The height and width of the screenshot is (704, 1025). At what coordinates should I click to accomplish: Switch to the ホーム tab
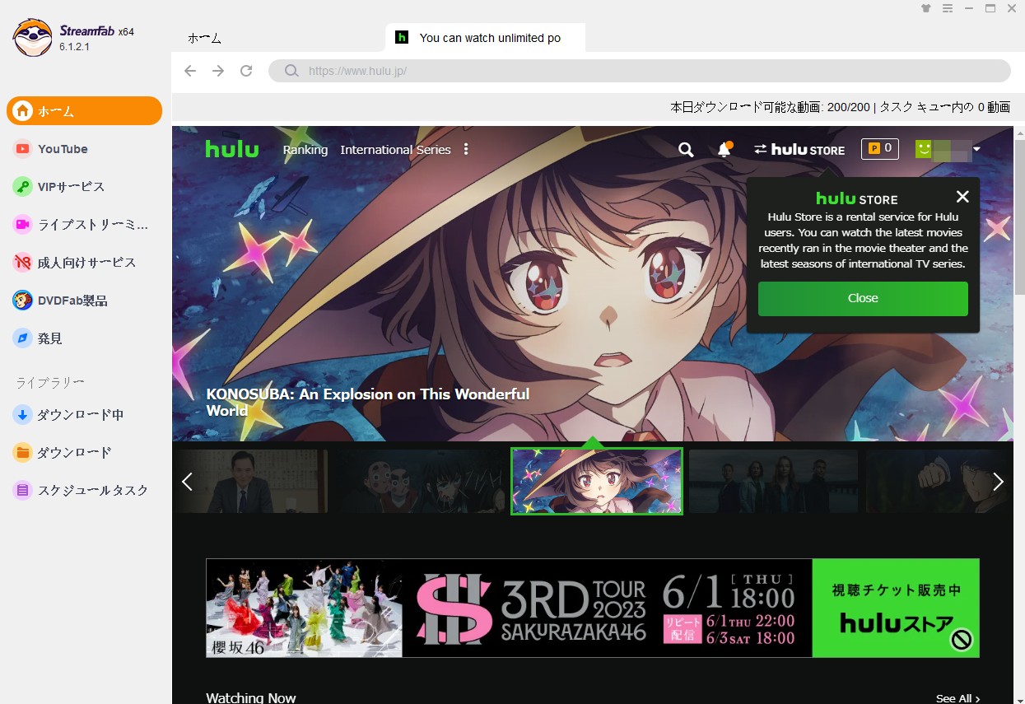point(204,38)
